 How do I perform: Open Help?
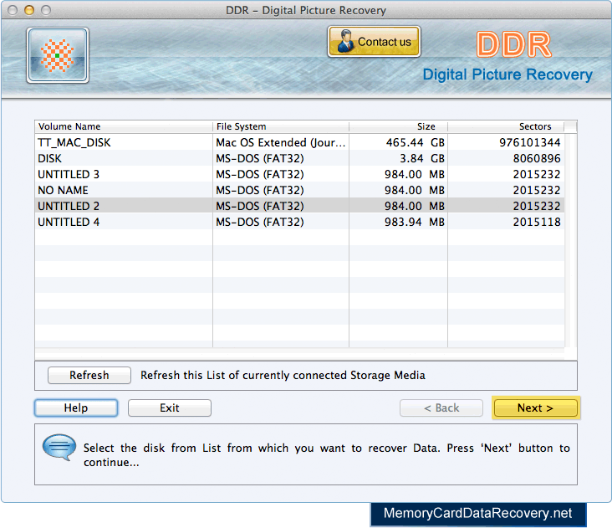point(76,408)
